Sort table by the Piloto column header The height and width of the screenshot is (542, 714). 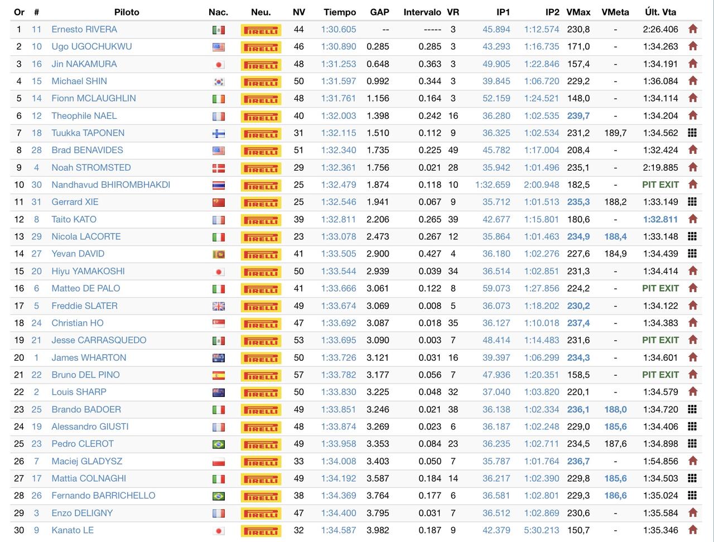127,12
